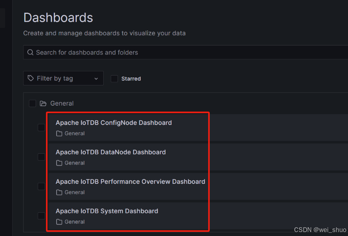Click folder icon under ConfigNode Dashboard
Viewport: 348px width, 236px height.
point(59,133)
